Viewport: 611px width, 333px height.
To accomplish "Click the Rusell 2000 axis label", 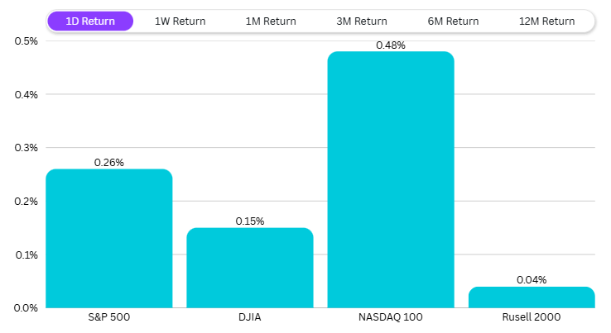I will coord(532,317).
